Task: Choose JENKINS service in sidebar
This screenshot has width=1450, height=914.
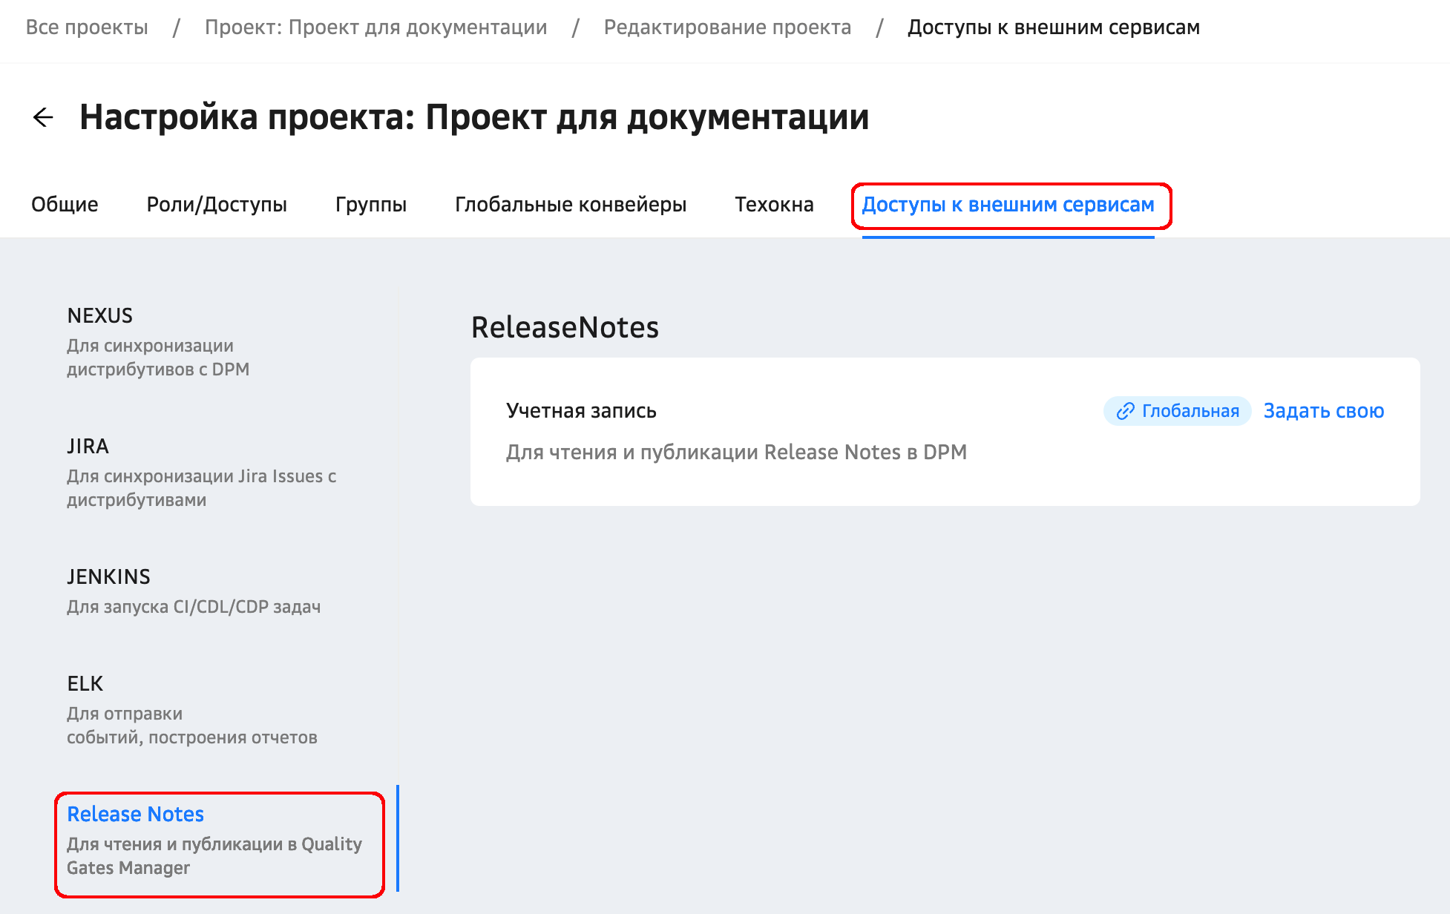Action: tap(193, 591)
